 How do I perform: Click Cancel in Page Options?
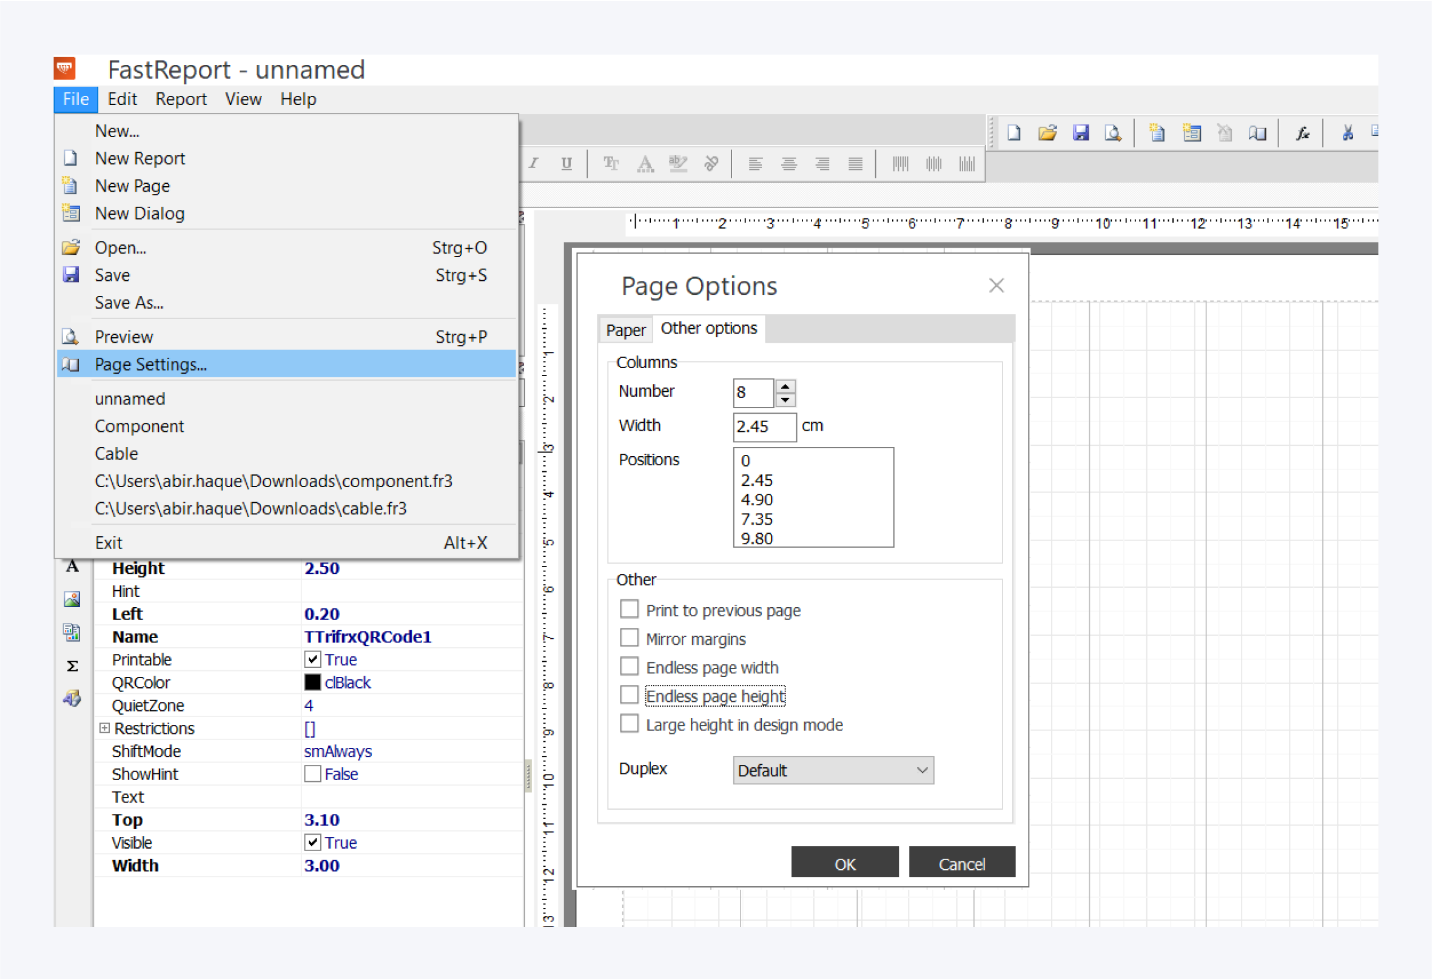(x=961, y=864)
